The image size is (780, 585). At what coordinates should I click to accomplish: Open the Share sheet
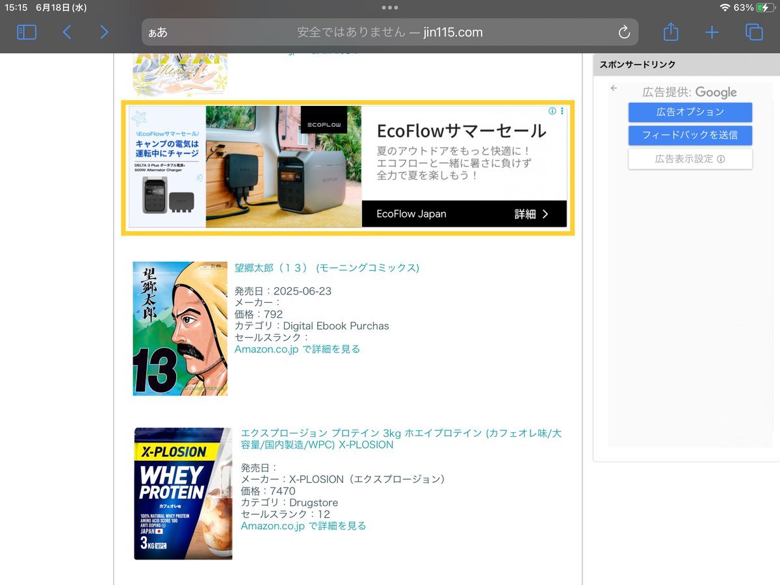[671, 31]
